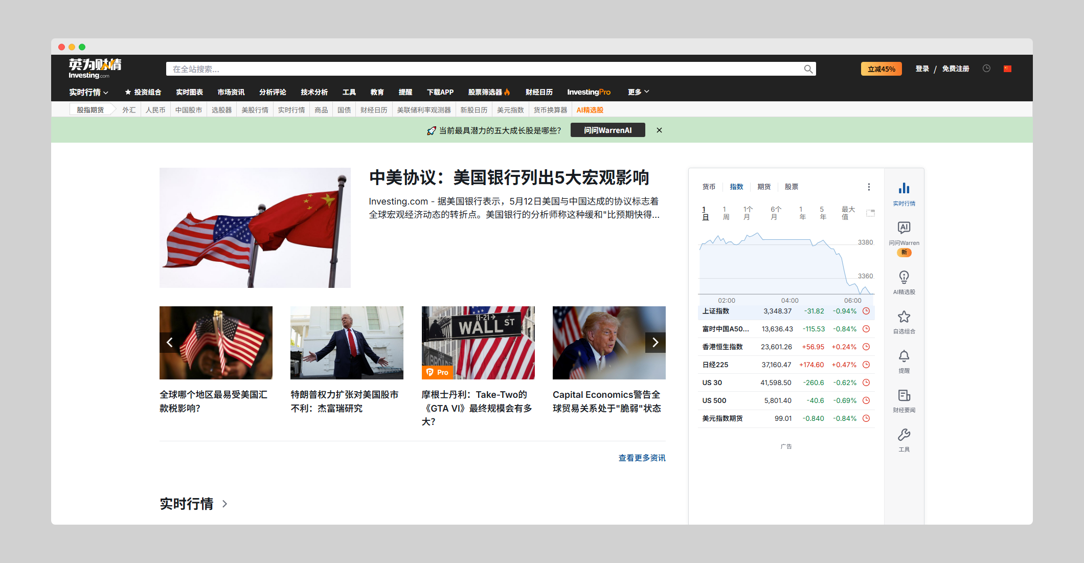The height and width of the screenshot is (563, 1084).
Task: Select the 1周 chart range
Action: pyautogui.click(x=726, y=213)
